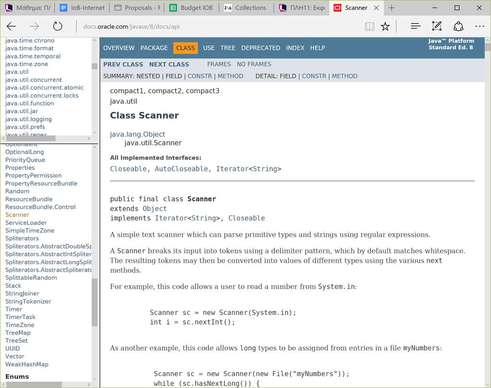Refresh the page with reload icon
491x388 pixels.
pyautogui.click(x=58, y=26)
